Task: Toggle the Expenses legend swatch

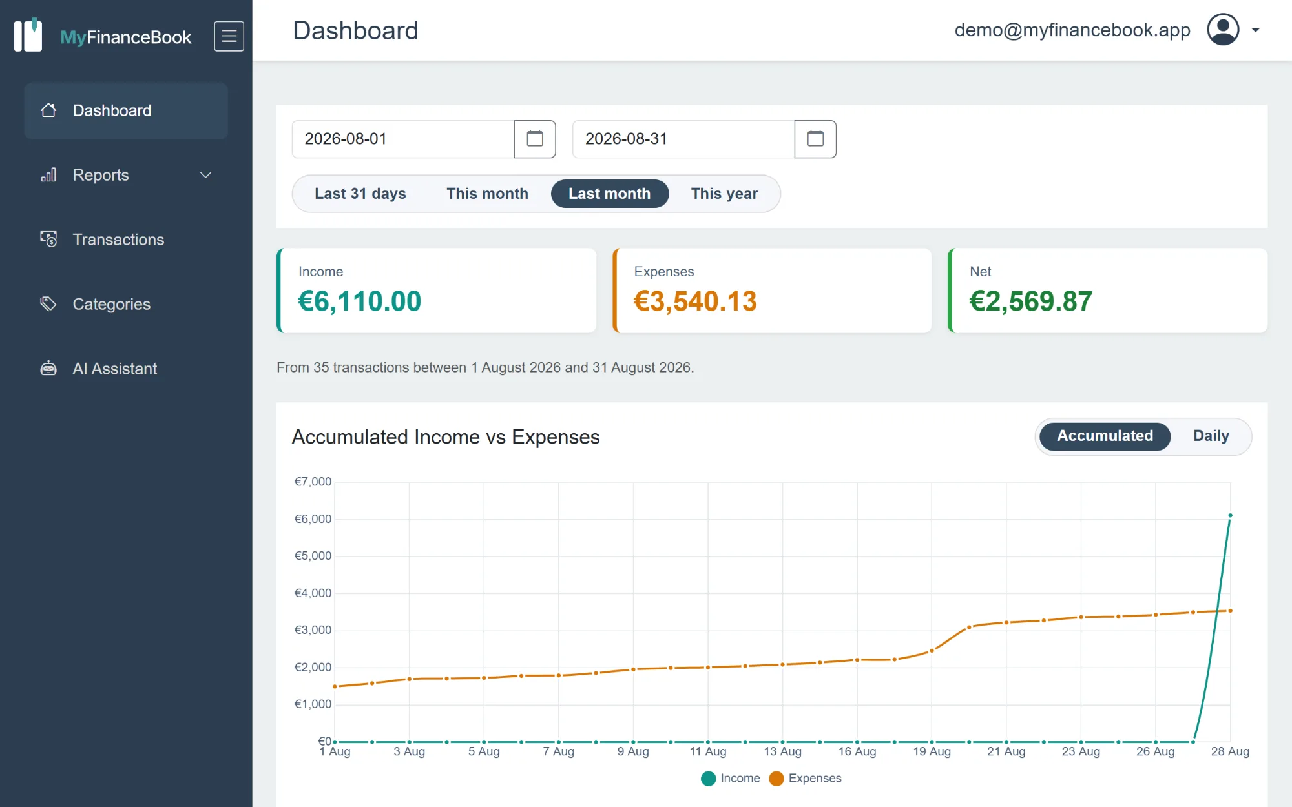Action: tap(776, 779)
